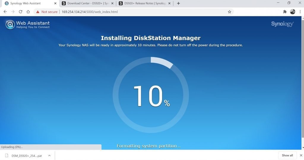Click the Synology brand logo
The image size is (304, 160).
tap(282, 24)
